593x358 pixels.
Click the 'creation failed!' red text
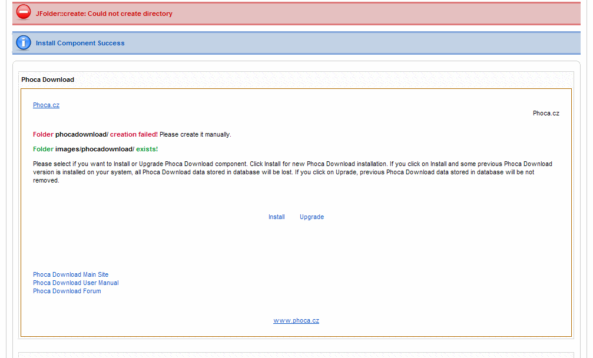tap(134, 135)
